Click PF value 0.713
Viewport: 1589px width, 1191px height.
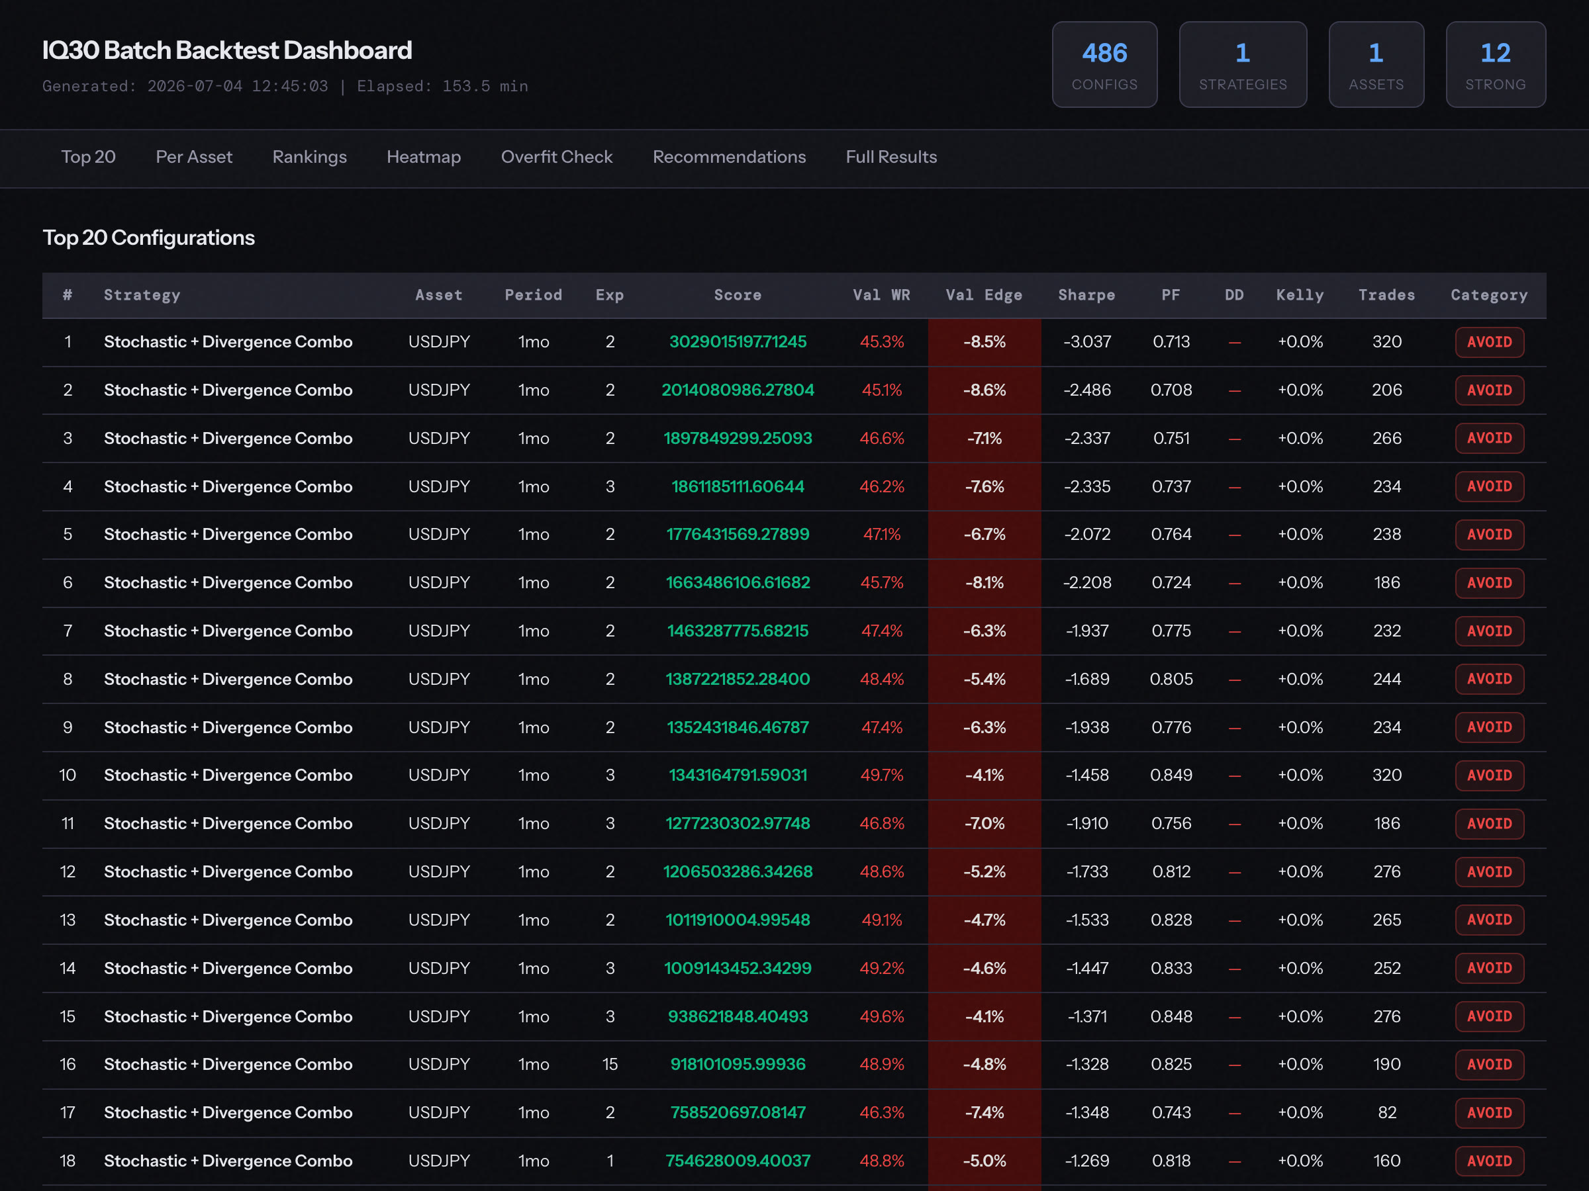(x=1171, y=343)
